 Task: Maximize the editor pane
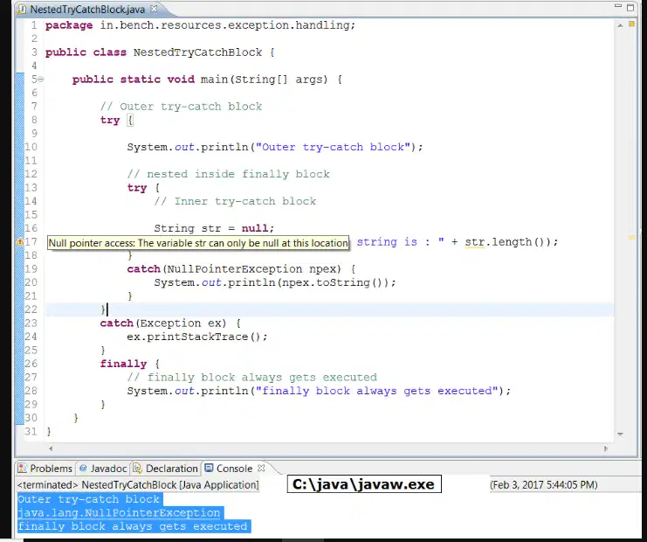coord(630,7)
